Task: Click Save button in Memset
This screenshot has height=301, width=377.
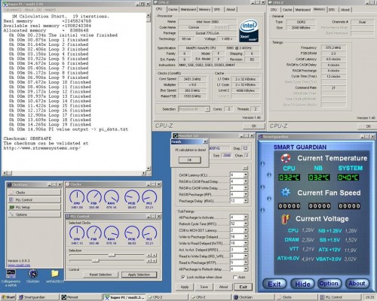Action: click(x=204, y=287)
